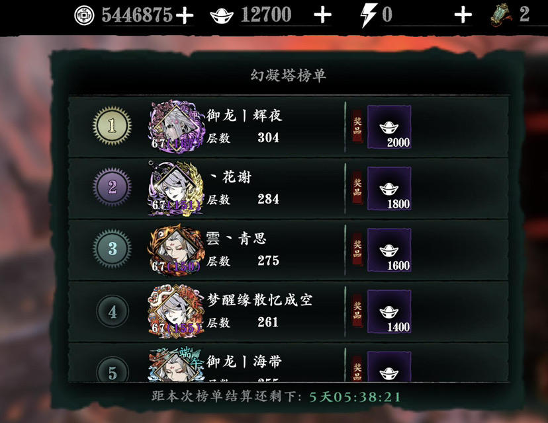
Task: Tap the lightning bolt energy icon
Action: click(x=369, y=15)
